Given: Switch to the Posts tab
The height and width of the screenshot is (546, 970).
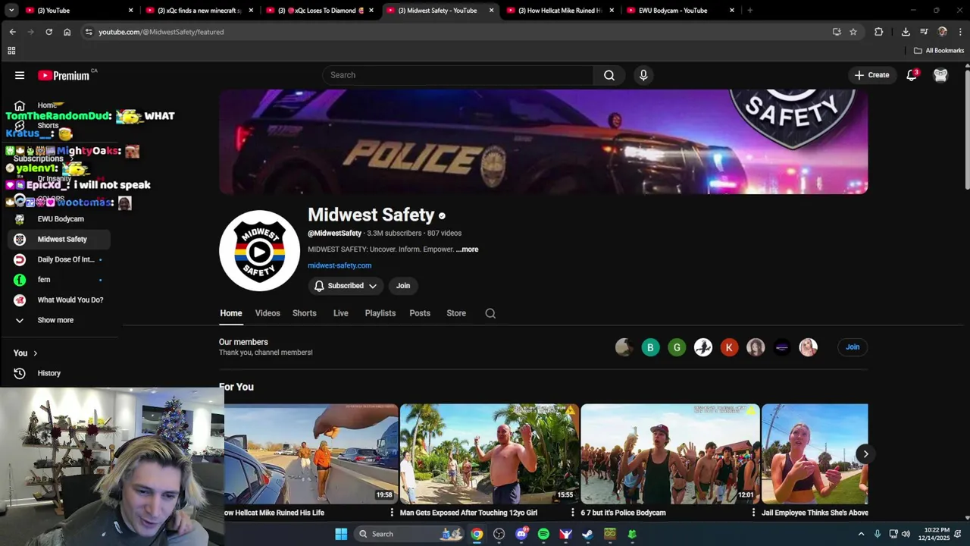Looking at the screenshot, I should 420,313.
